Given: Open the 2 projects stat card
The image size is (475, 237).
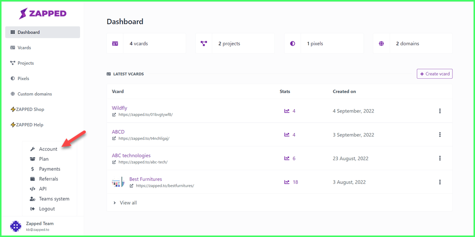Looking at the screenshot, I should click(235, 43).
